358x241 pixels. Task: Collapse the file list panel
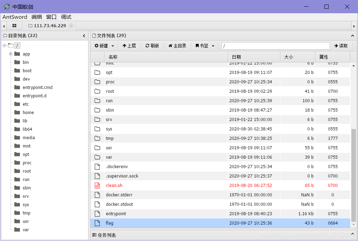coord(352,36)
